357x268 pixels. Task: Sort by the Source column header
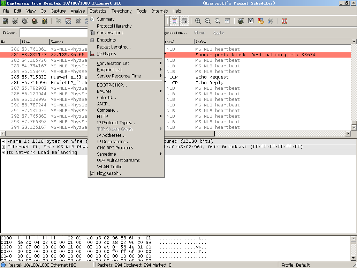pyautogui.click(x=69, y=42)
